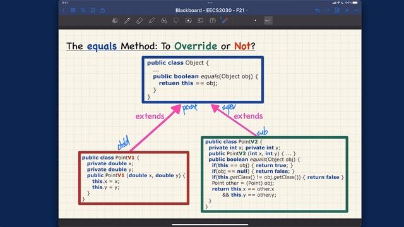The image size is (404, 227).
Task: Select the Lasso selection tool
Action: point(176,21)
